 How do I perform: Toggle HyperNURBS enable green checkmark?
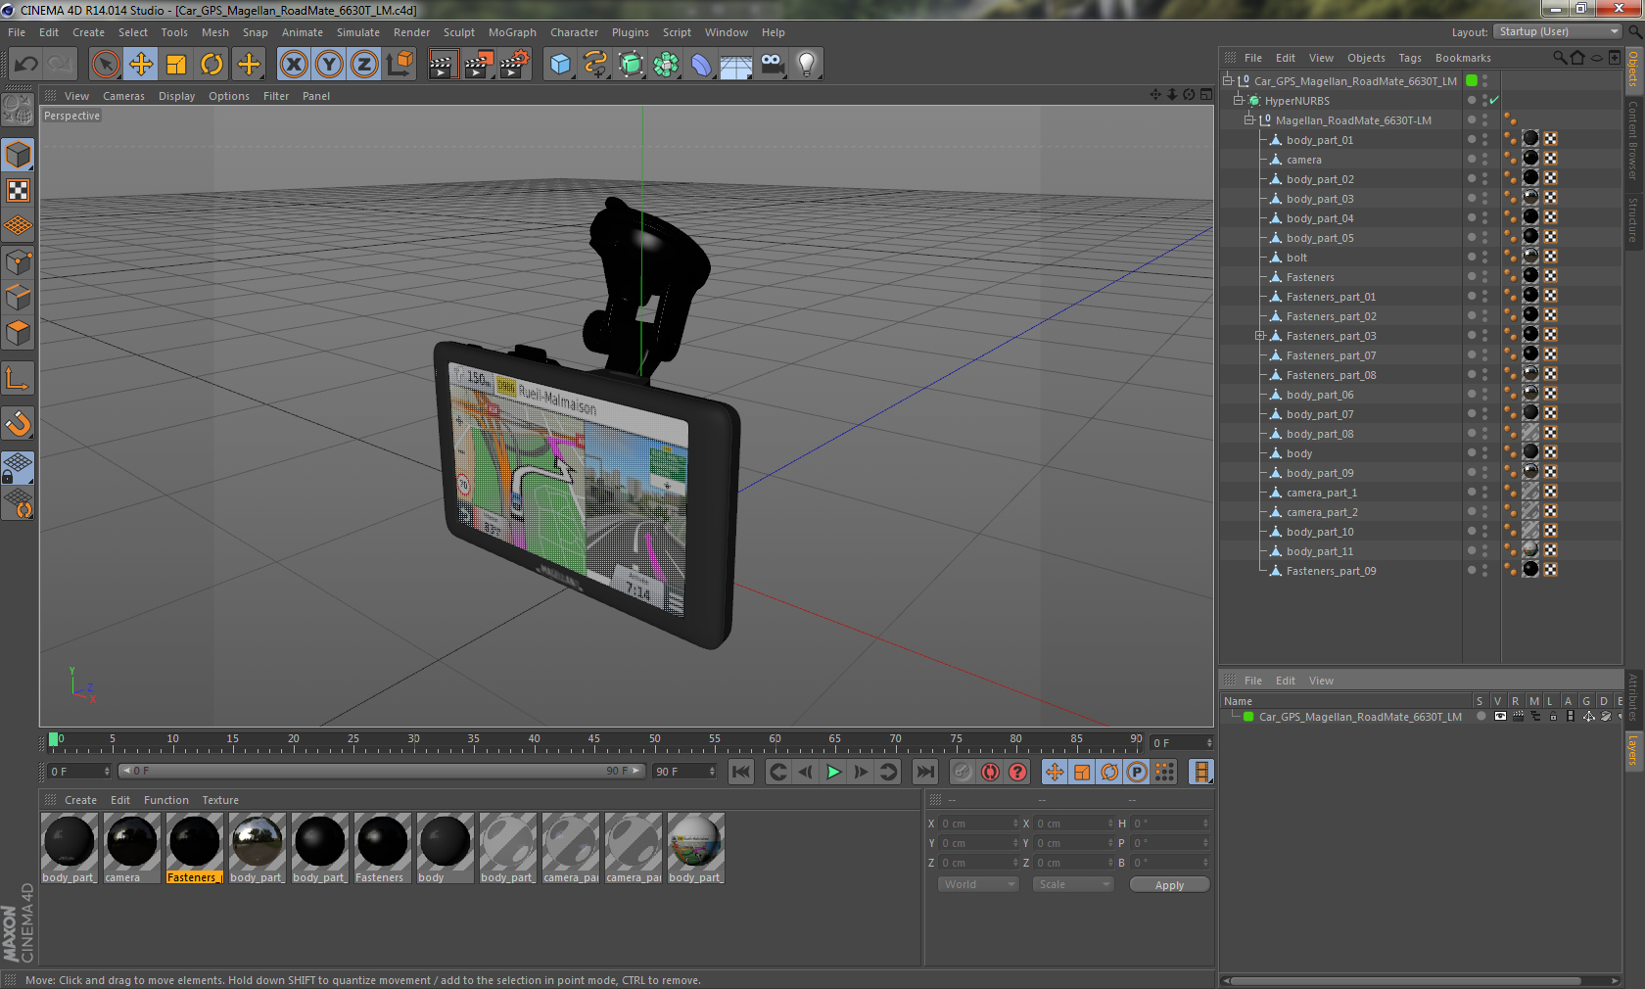pos(1494,101)
